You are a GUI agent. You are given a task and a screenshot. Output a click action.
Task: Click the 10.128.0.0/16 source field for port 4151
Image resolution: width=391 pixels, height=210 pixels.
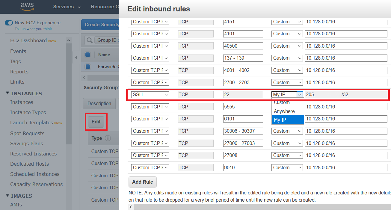click(x=346, y=22)
